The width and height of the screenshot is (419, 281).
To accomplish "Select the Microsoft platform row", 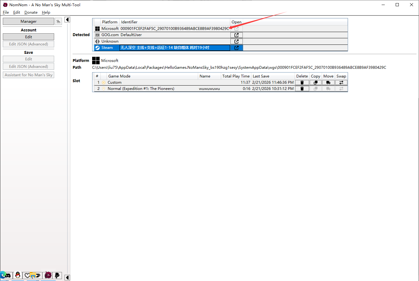I will click(162, 29).
